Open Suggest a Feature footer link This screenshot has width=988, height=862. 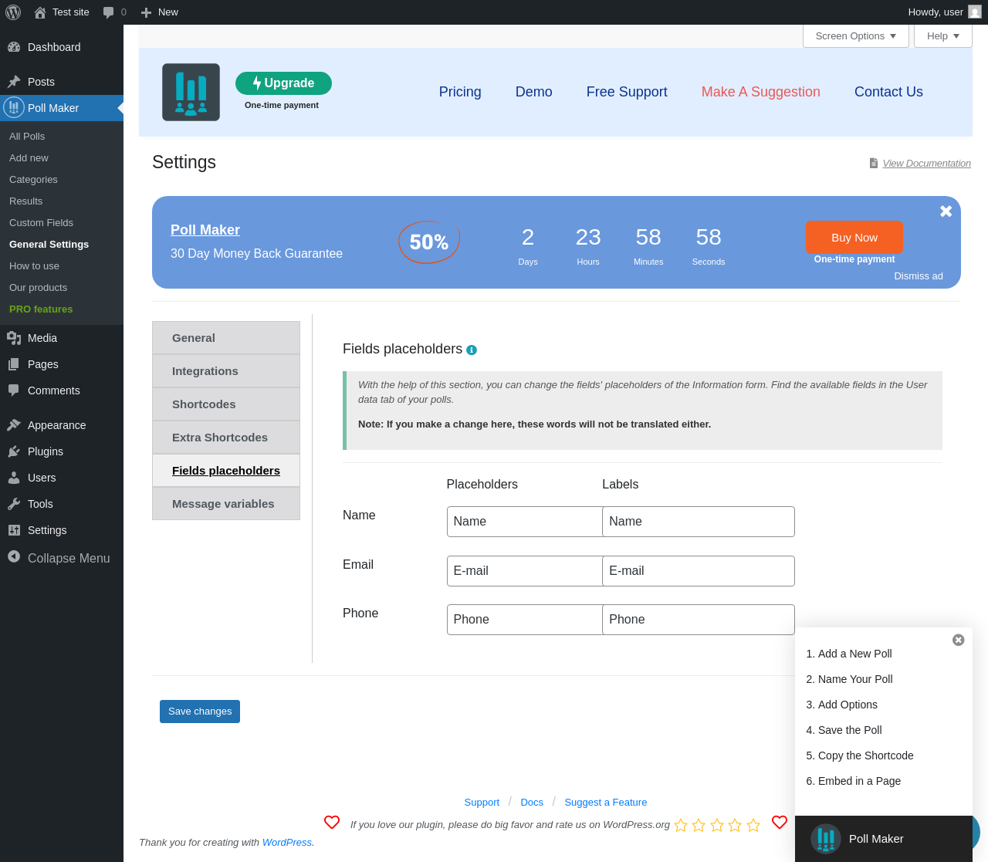tap(606, 803)
